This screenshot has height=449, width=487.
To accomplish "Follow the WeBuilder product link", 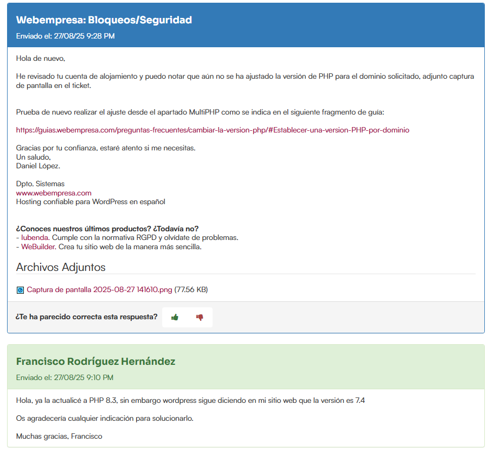I will [x=38, y=246].
